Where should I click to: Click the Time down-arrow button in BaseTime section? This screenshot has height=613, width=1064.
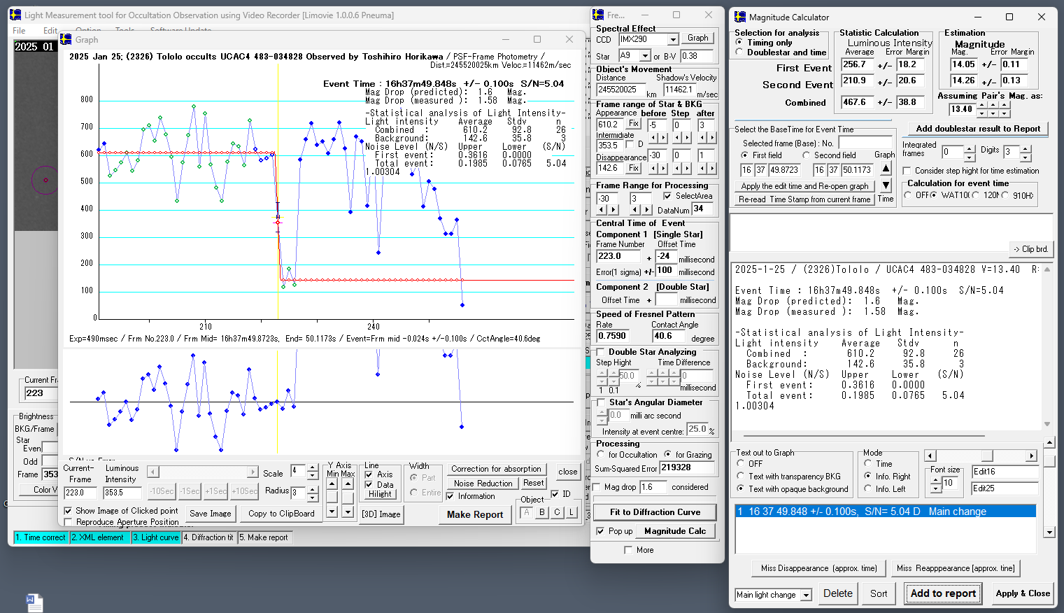click(886, 185)
